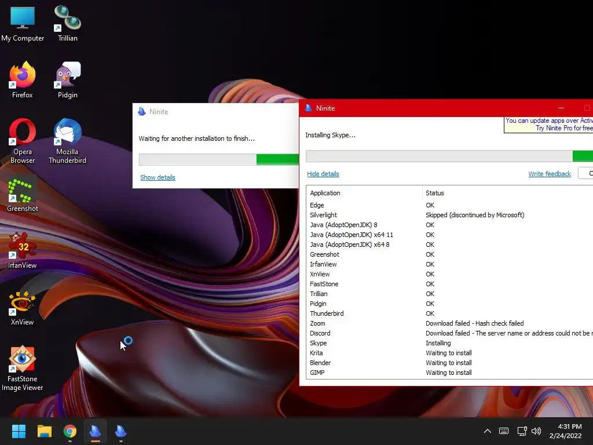Select the Greenshot row in the list
This screenshot has height=445, width=593.
click(x=450, y=254)
